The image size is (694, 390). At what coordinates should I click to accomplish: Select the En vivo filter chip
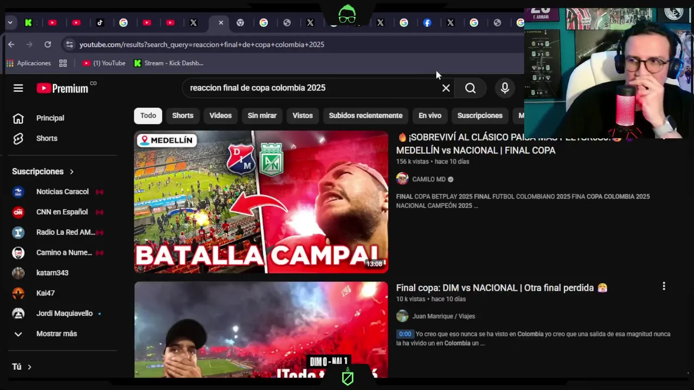tap(430, 115)
